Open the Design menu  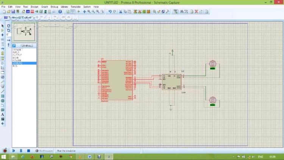tap(34, 7)
